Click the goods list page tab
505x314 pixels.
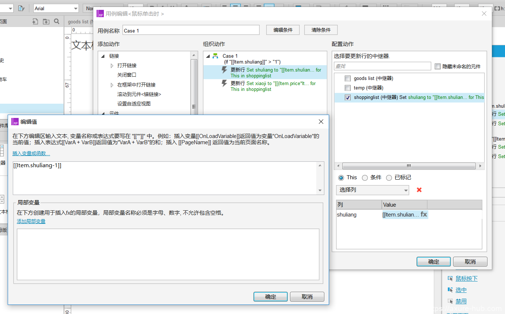point(80,22)
